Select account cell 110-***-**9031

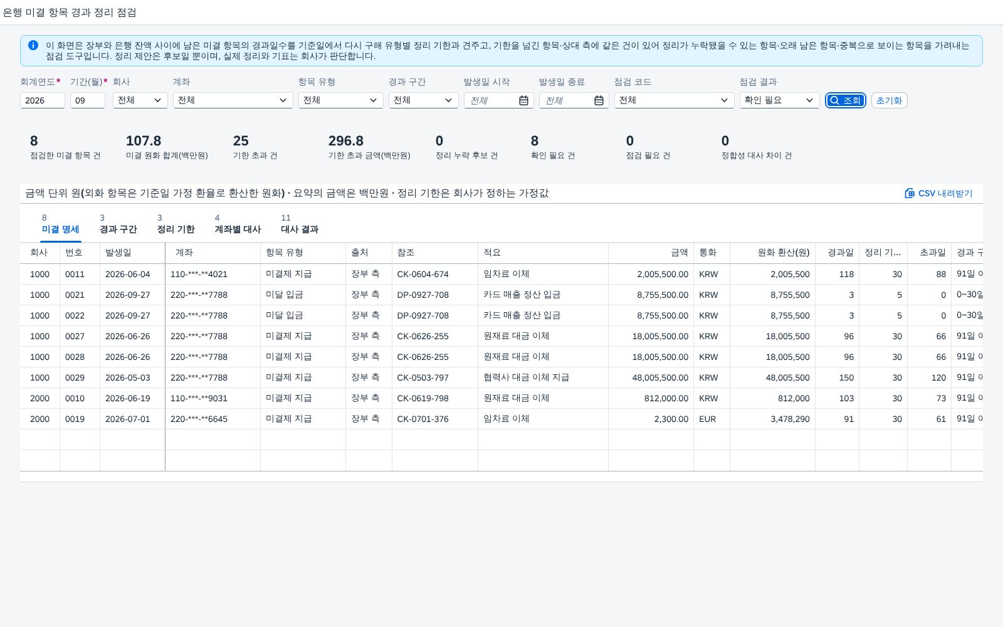(x=213, y=398)
